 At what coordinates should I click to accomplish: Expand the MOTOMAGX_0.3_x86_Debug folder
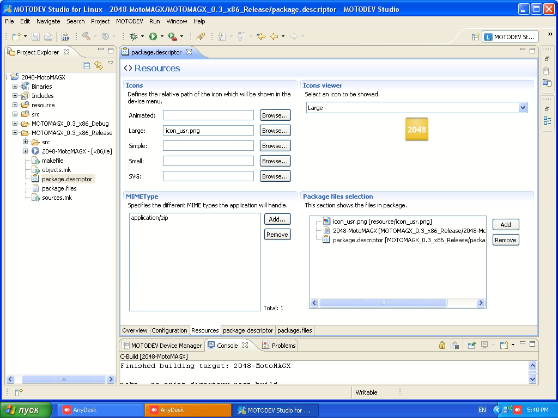(15, 124)
